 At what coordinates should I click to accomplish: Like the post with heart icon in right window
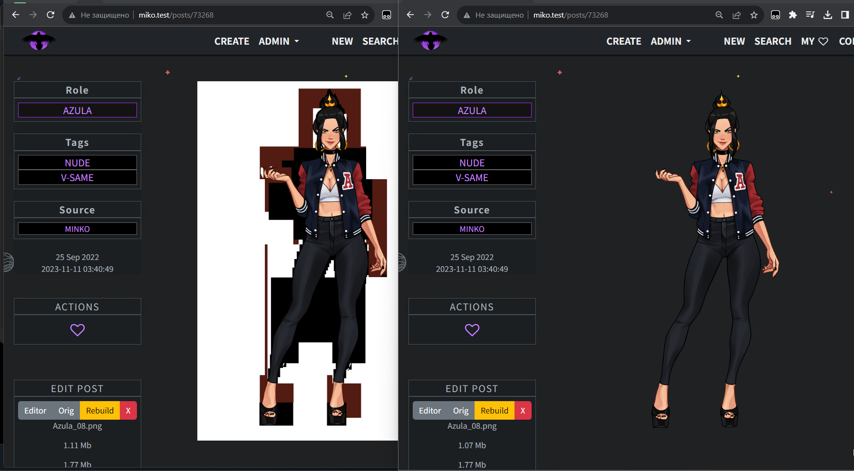tap(472, 330)
